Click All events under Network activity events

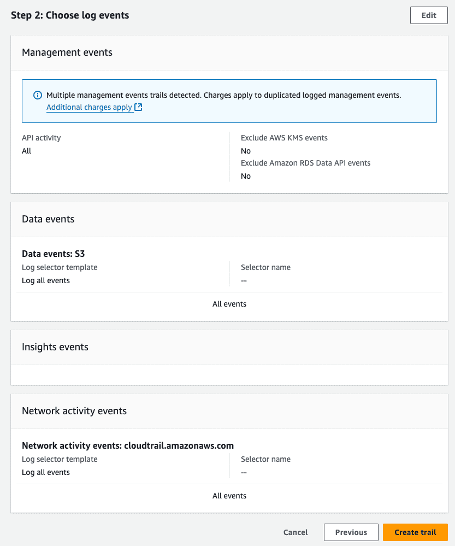pyautogui.click(x=229, y=496)
